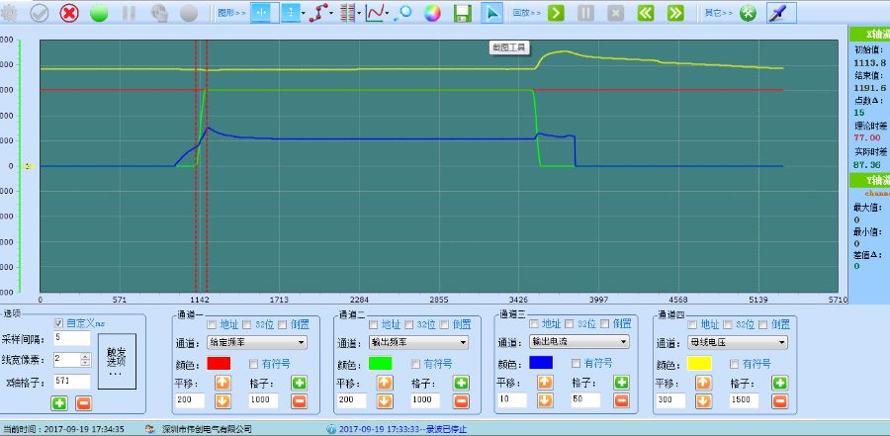Expand the 输出电流 channel dropdown
890x436 pixels.
578,342
